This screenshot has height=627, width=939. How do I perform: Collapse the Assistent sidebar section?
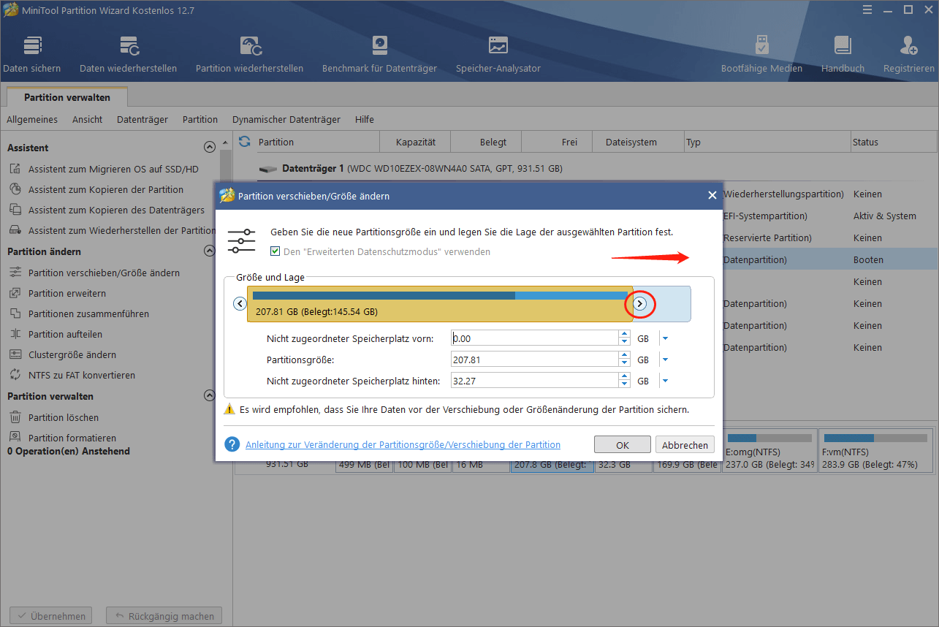[x=210, y=146]
